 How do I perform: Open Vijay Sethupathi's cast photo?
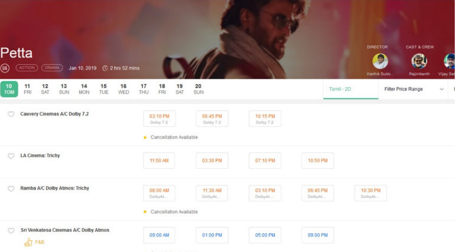click(x=450, y=61)
